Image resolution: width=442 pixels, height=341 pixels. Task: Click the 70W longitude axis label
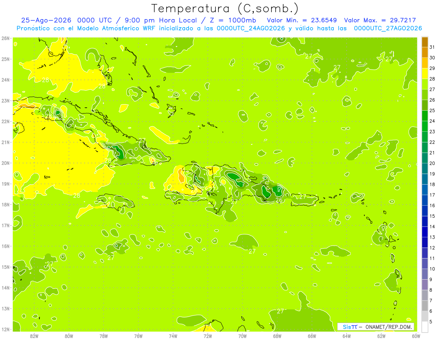click(242, 336)
